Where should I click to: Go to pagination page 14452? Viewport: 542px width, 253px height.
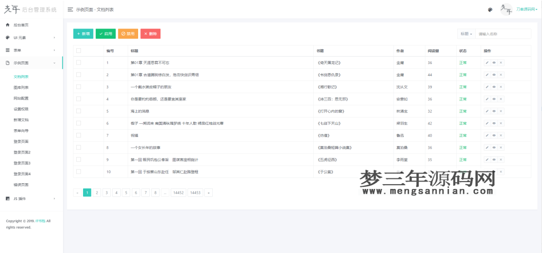tap(178, 193)
